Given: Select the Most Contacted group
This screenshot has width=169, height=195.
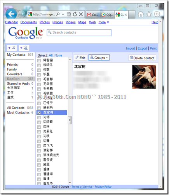Looking at the screenshot, I should (x=20, y=113).
